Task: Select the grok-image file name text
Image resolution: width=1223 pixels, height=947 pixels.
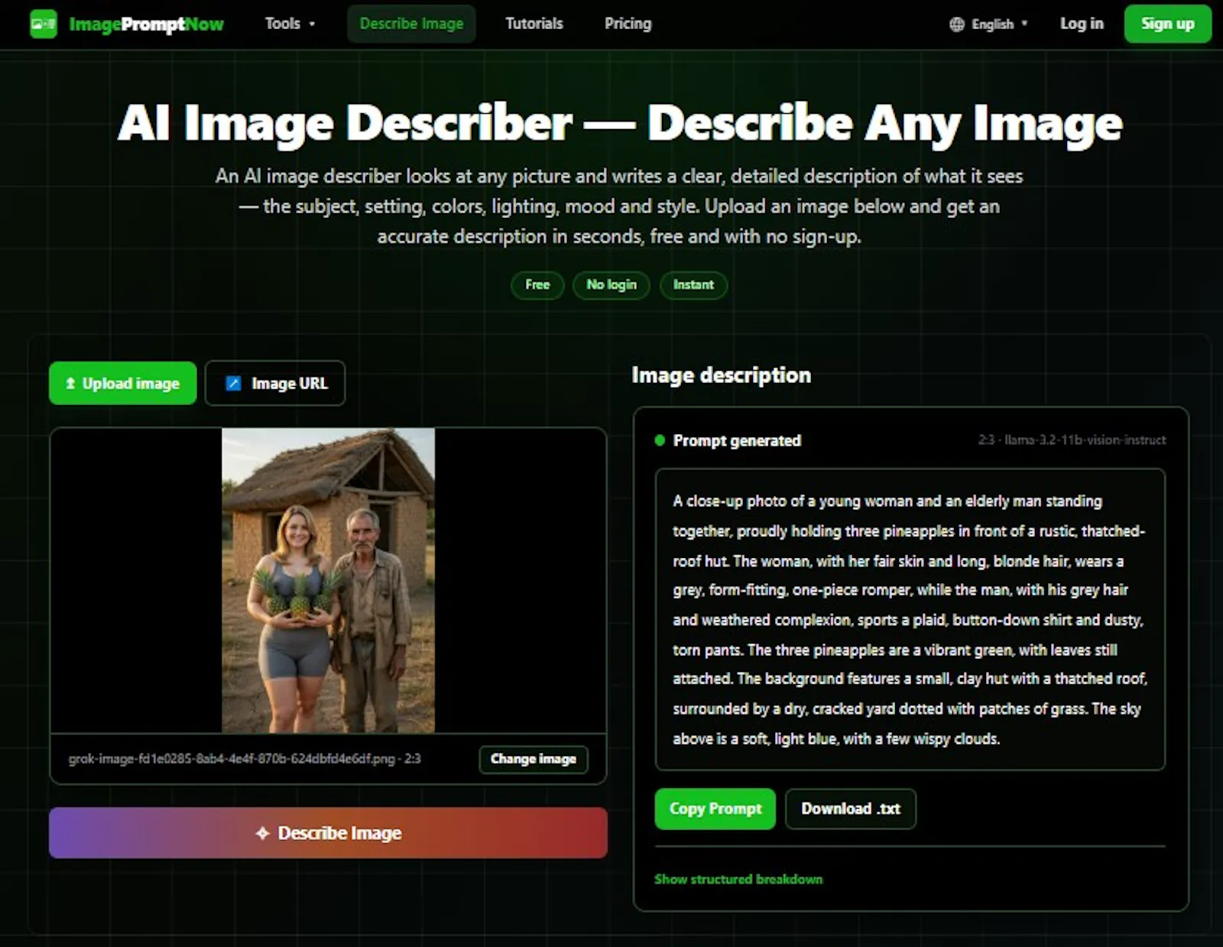Action: [244, 759]
